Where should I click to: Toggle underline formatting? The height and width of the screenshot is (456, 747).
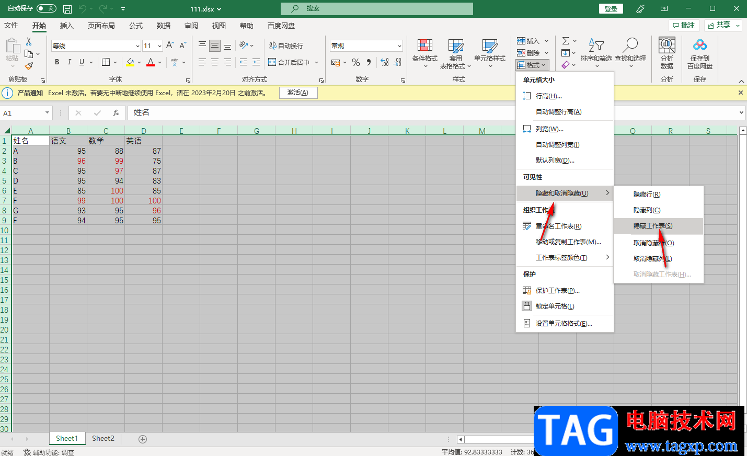pyautogui.click(x=82, y=62)
